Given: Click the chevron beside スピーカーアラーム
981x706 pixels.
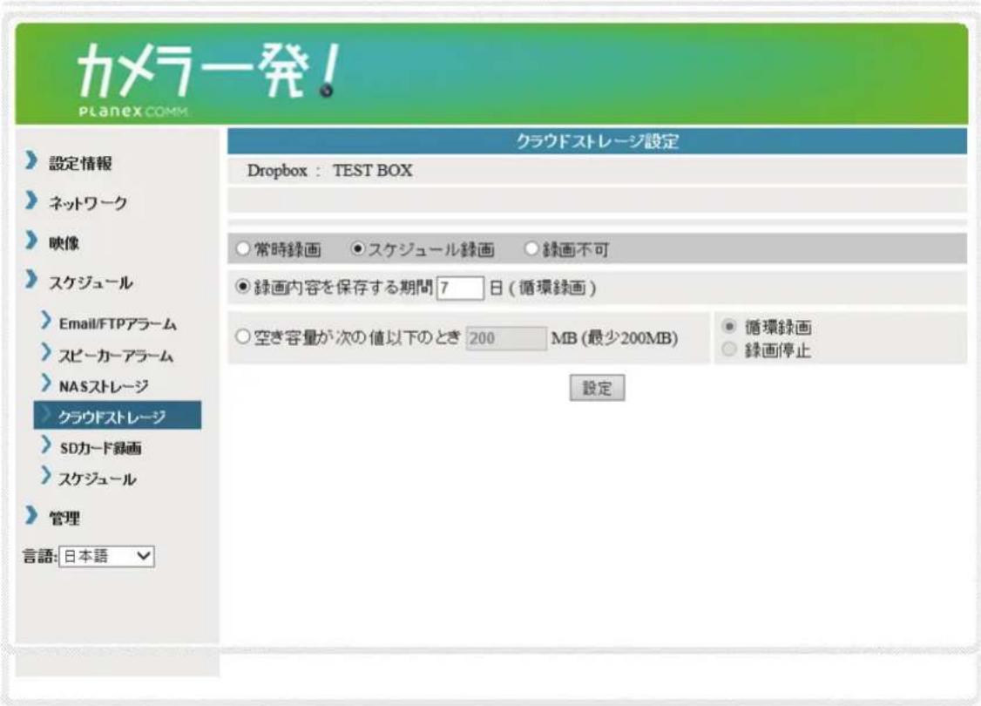Looking at the screenshot, I should pos(45,352).
